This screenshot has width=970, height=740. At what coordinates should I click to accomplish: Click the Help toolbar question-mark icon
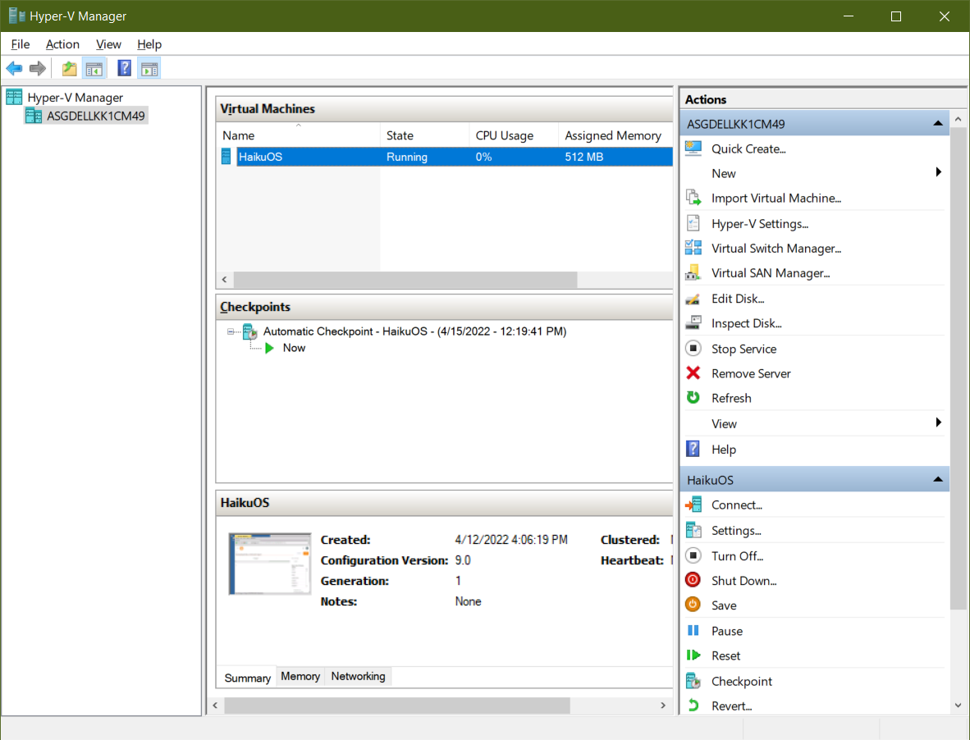pyautogui.click(x=125, y=68)
